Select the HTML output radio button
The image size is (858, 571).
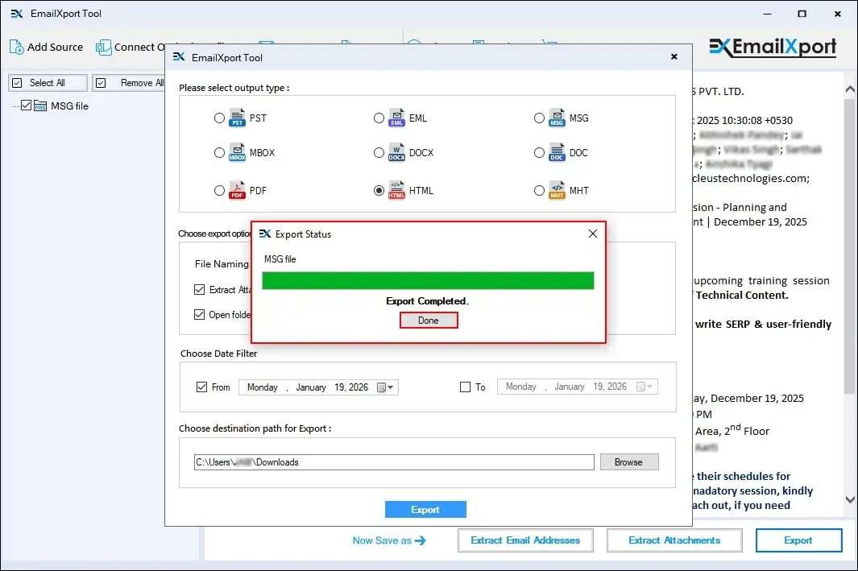(x=379, y=191)
